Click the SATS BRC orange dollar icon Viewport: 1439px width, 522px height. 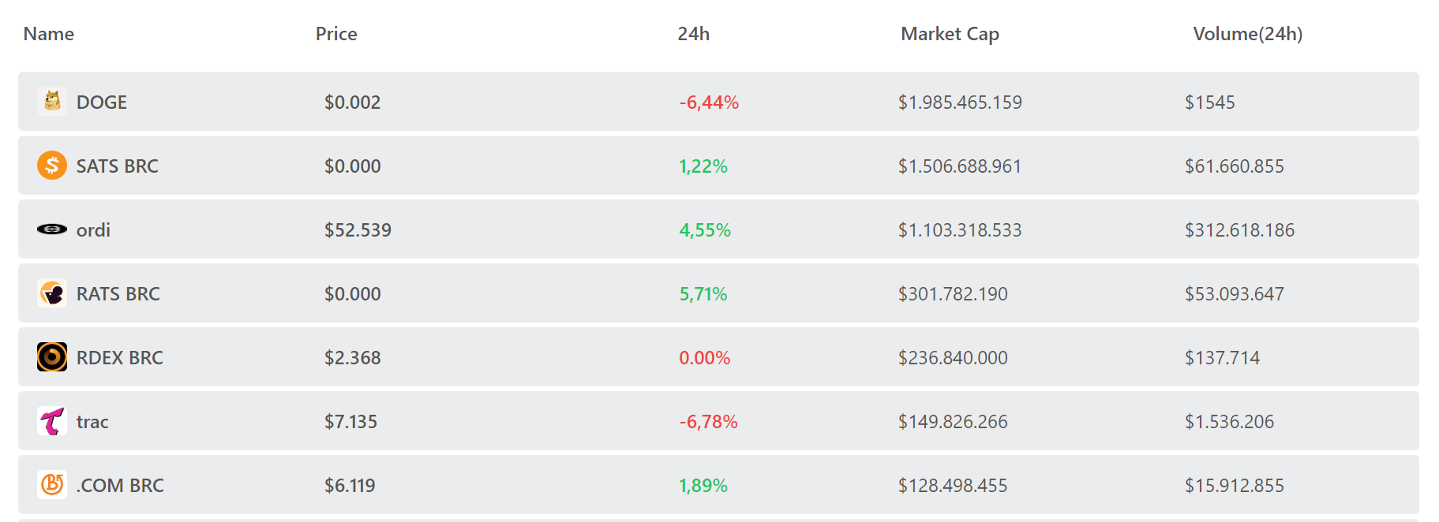[52, 166]
